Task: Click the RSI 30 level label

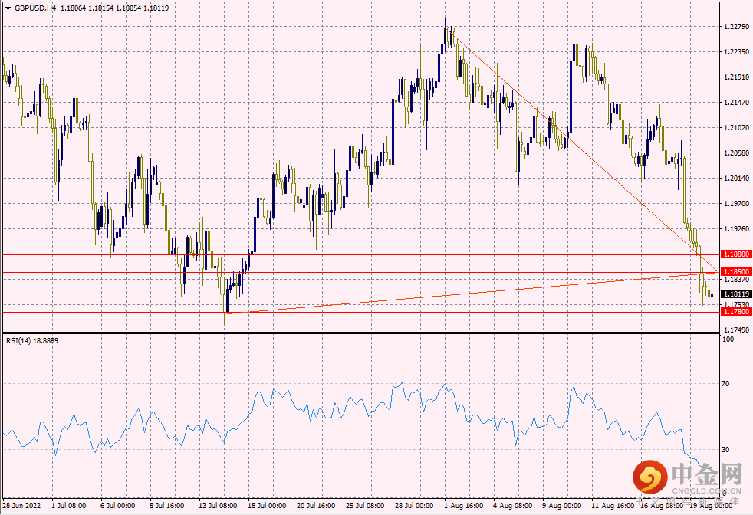Action: pyautogui.click(x=725, y=450)
